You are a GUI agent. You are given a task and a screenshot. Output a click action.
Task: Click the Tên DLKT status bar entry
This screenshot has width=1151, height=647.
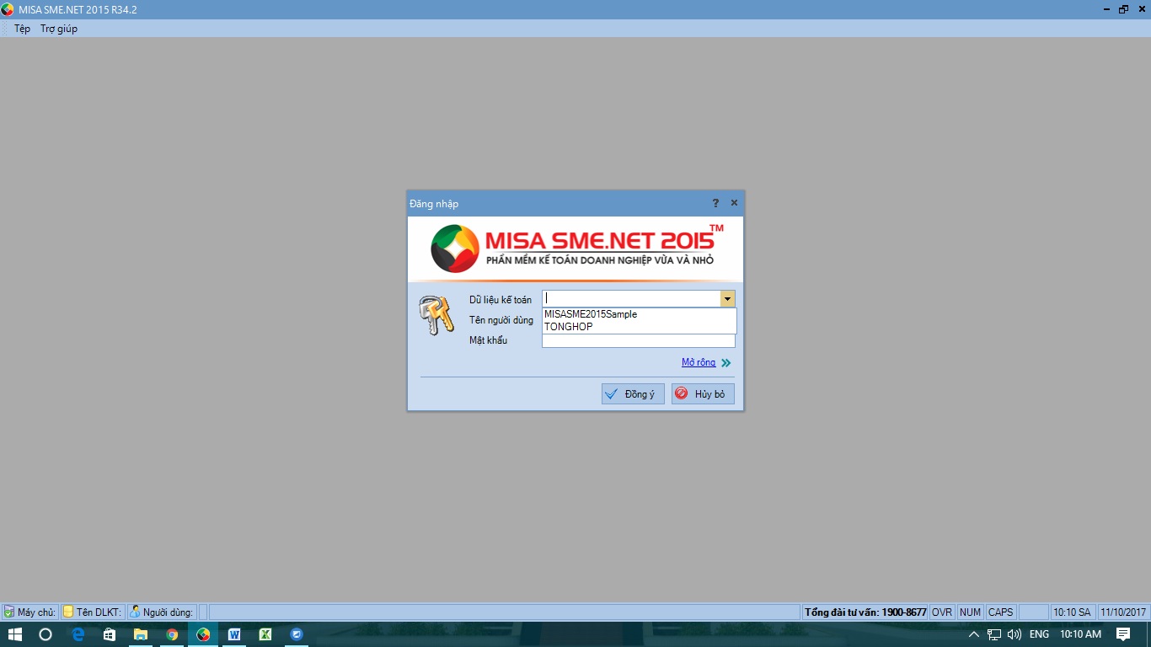tap(93, 612)
